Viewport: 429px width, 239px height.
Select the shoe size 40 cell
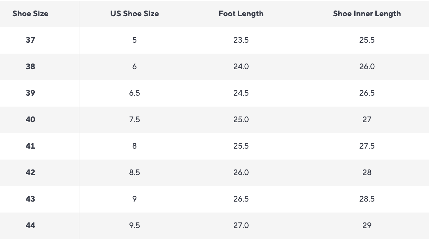[x=30, y=119]
